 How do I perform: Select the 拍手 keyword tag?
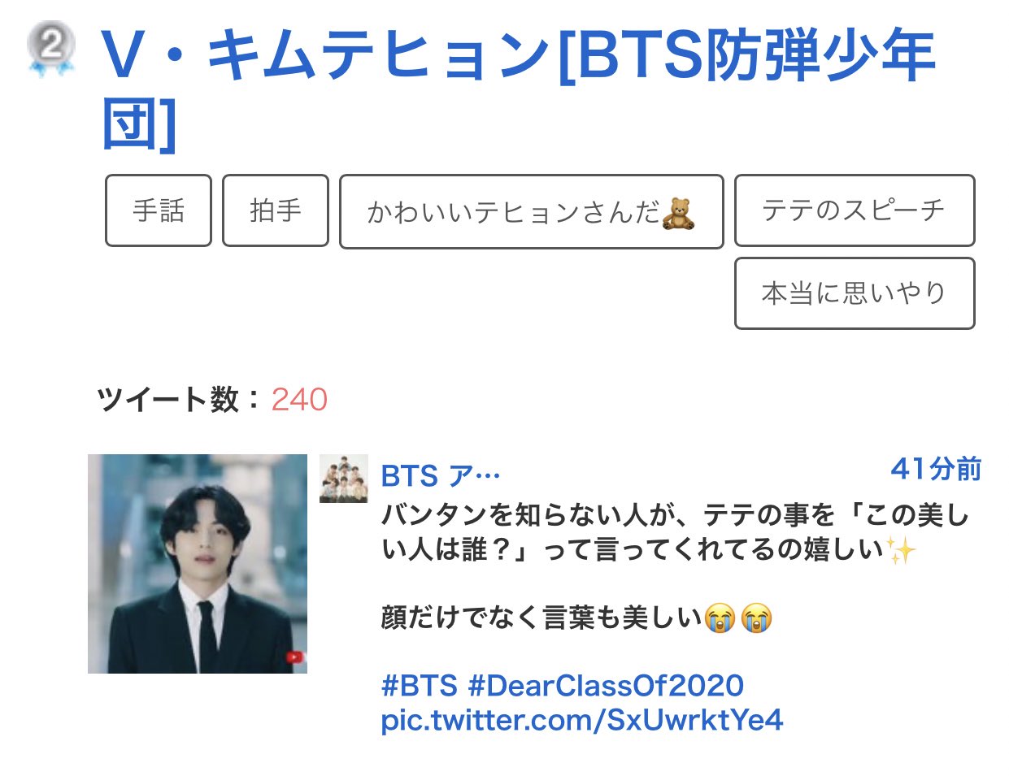pos(276,210)
